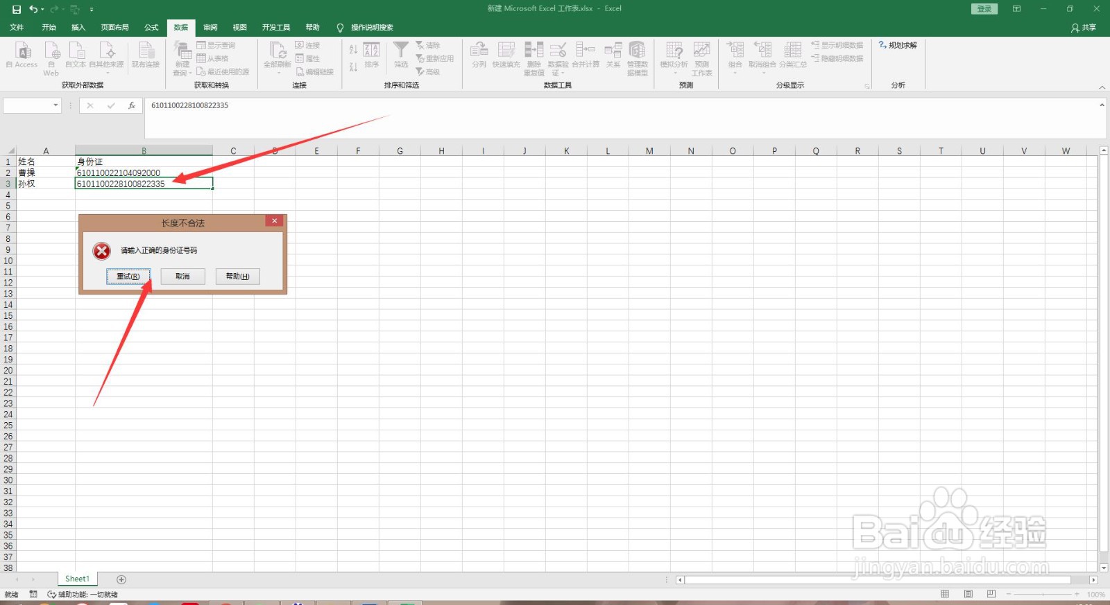Click the 登录 sign-in button
This screenshot has width=1110, height=605.
point(984,9)
